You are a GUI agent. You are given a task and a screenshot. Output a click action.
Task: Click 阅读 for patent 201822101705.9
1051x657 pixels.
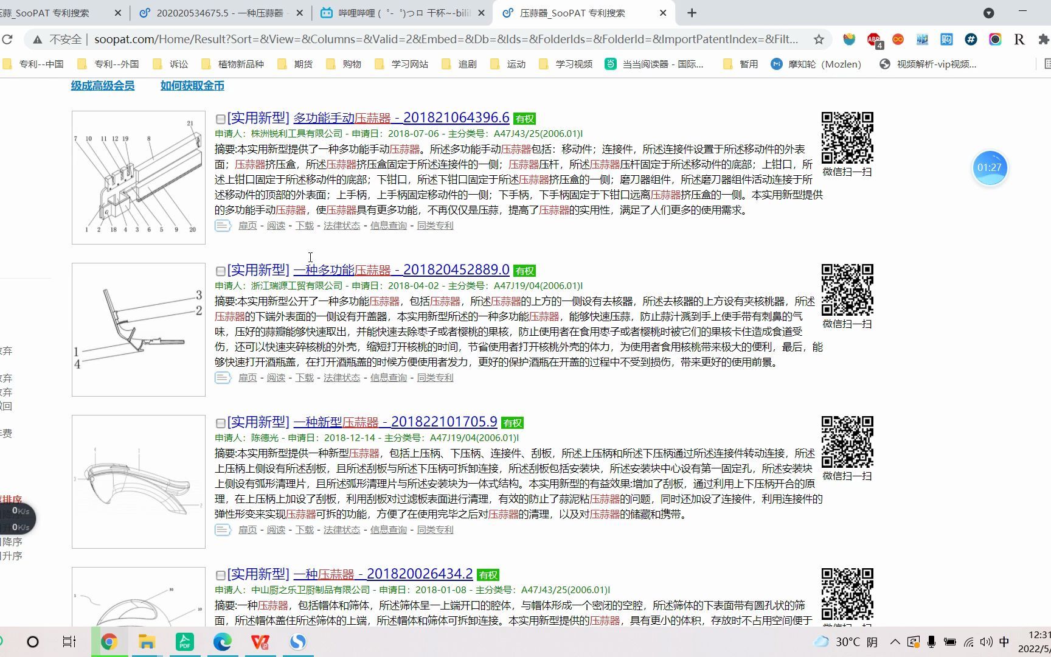[276, 530]
